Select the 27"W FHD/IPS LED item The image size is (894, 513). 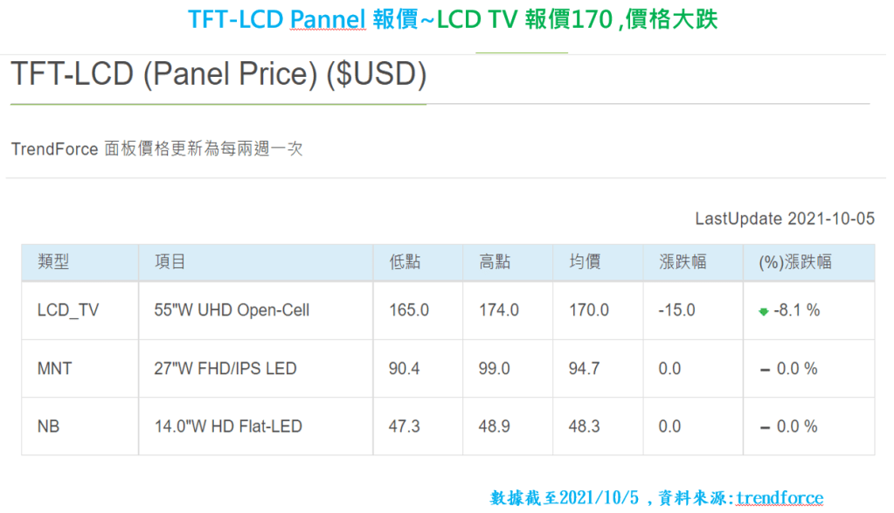(x=225, y=369)
